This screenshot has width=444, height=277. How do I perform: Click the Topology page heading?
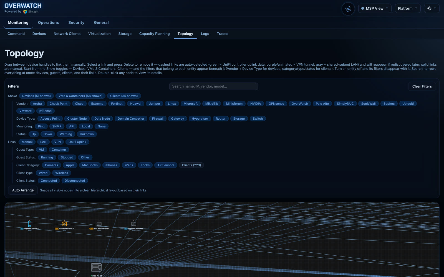(x=24, y=53)
